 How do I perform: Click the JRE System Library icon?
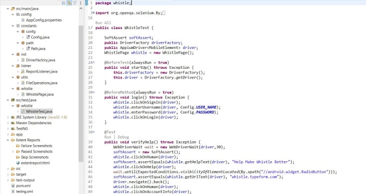[x=13, y=117]
